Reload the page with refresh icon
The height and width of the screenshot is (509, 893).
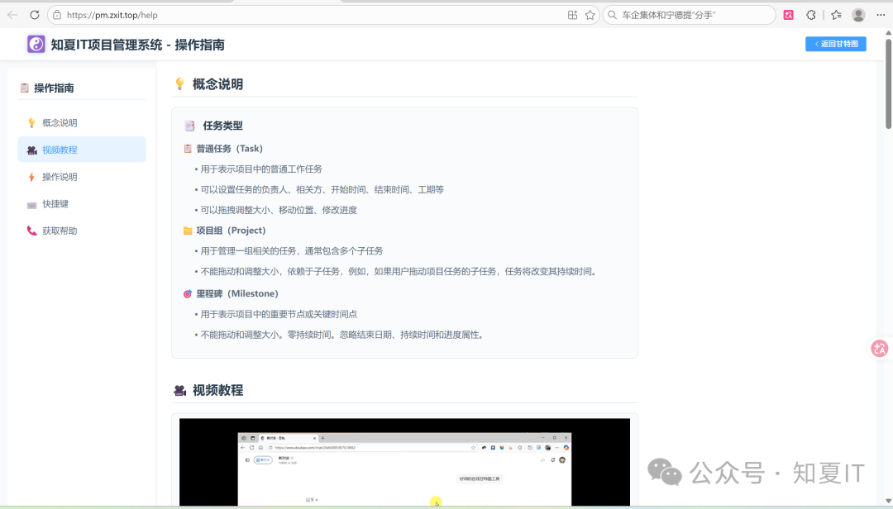(x=35, y=16)
